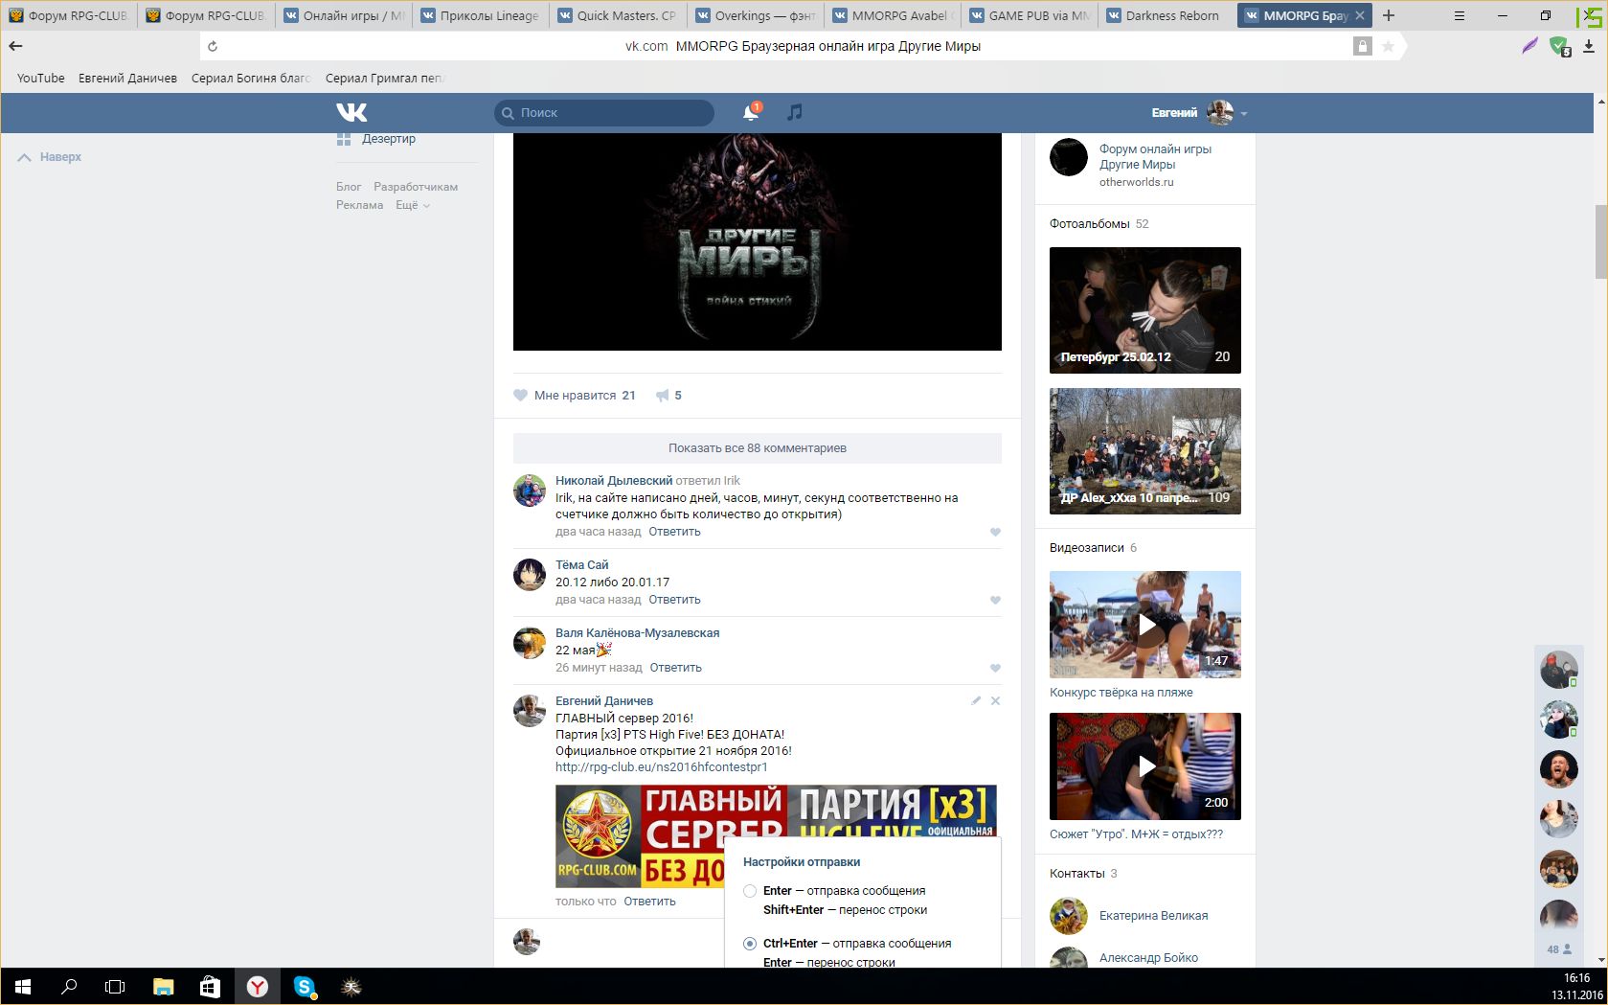Edit own comment with pencil icon
This screenshot has width=1608, height=1005.
pyautogui.click(x=976, y=700)
